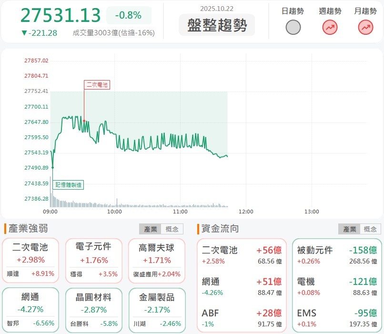Click the 二次電池 annotation label on chart
The width and height of the screenshot is (384, 334).
coord(97,85)
